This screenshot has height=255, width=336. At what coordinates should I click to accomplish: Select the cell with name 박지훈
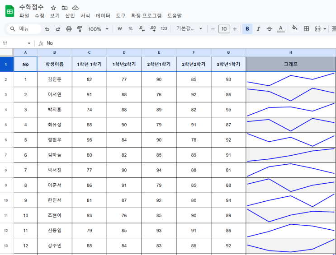tap(55, 110)
